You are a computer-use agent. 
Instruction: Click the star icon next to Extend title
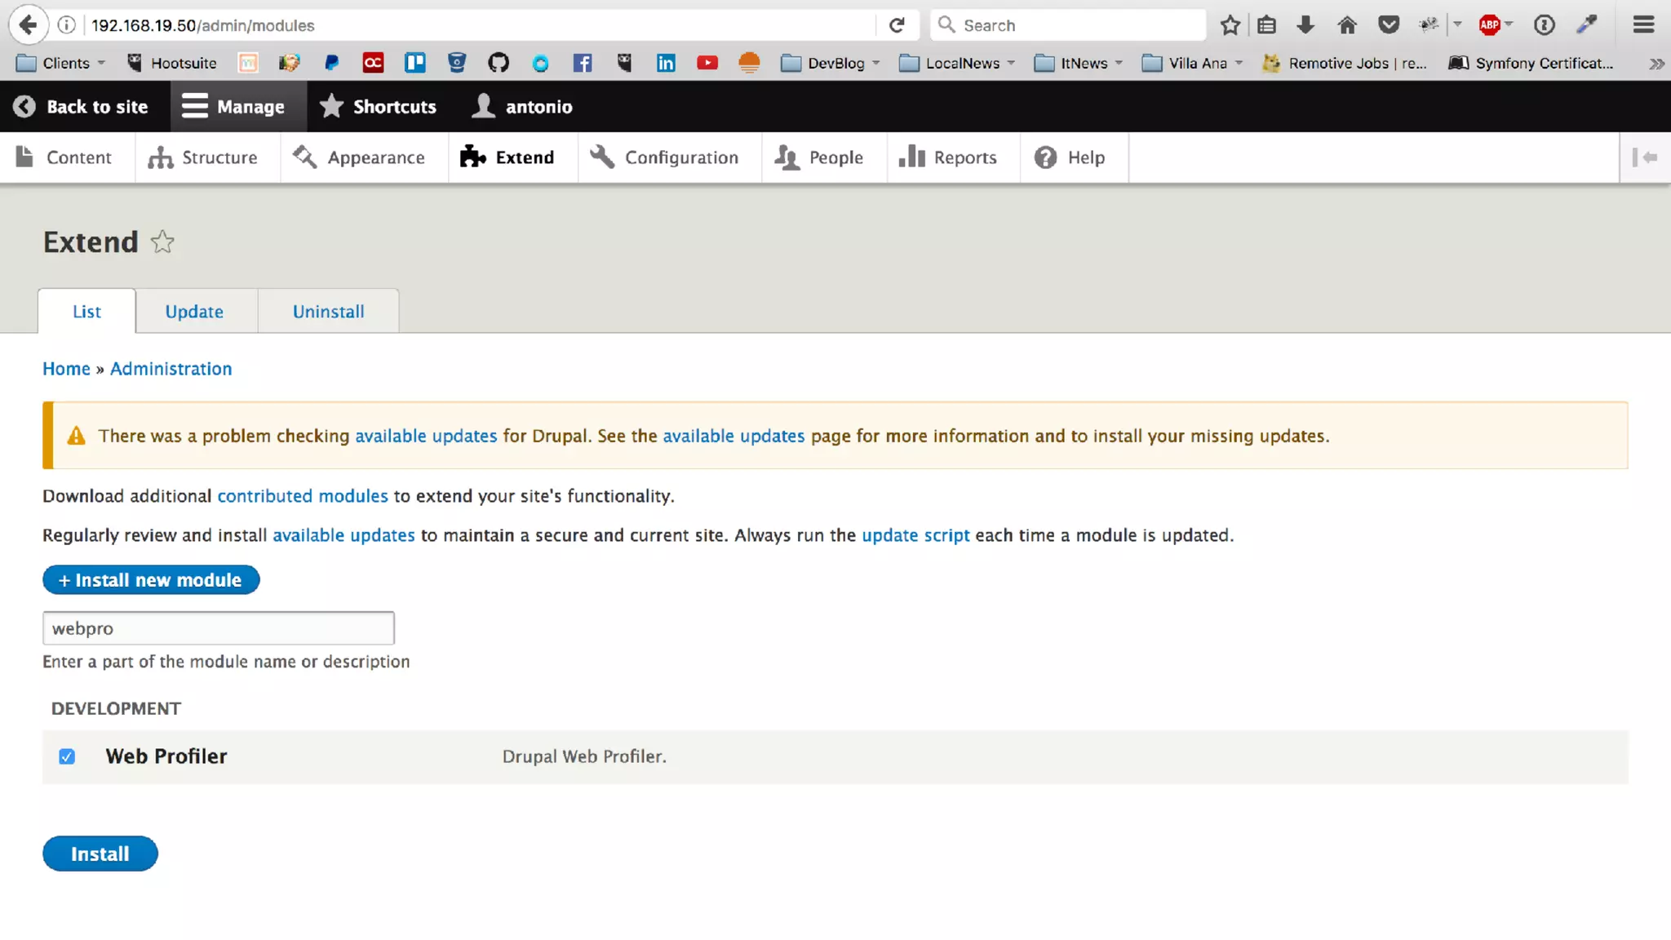162,242
